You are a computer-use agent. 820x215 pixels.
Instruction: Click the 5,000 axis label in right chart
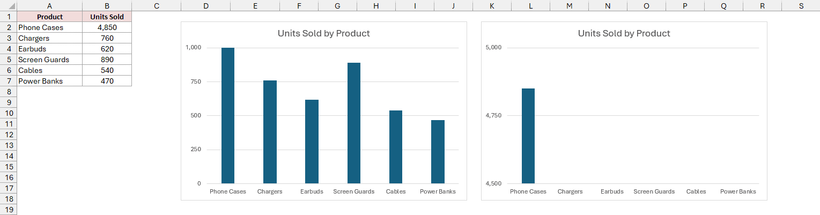493,48
